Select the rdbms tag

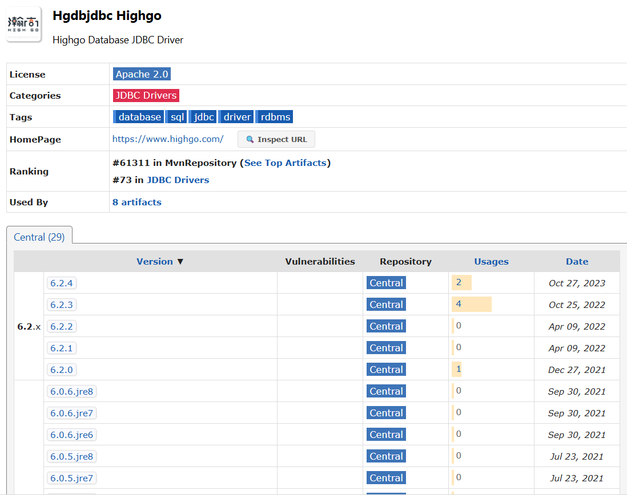pos(275,117)
